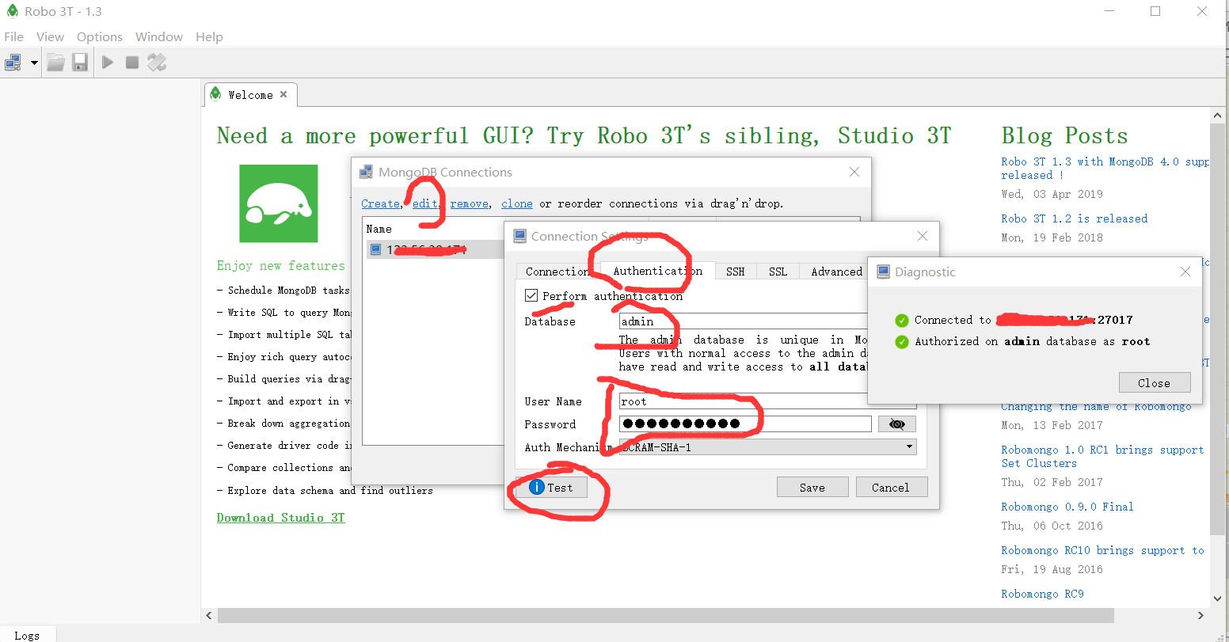Select the redacted connection row in list
Viewport: 1229px width, 642px height.
pyautogui.click(x=436, y=249)
